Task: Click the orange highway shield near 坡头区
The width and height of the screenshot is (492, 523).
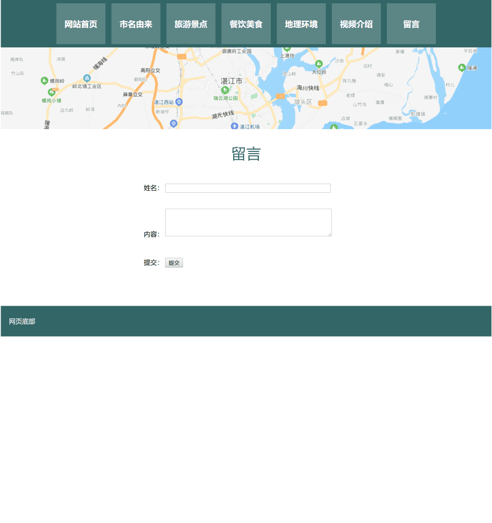Action: [322, 102]
